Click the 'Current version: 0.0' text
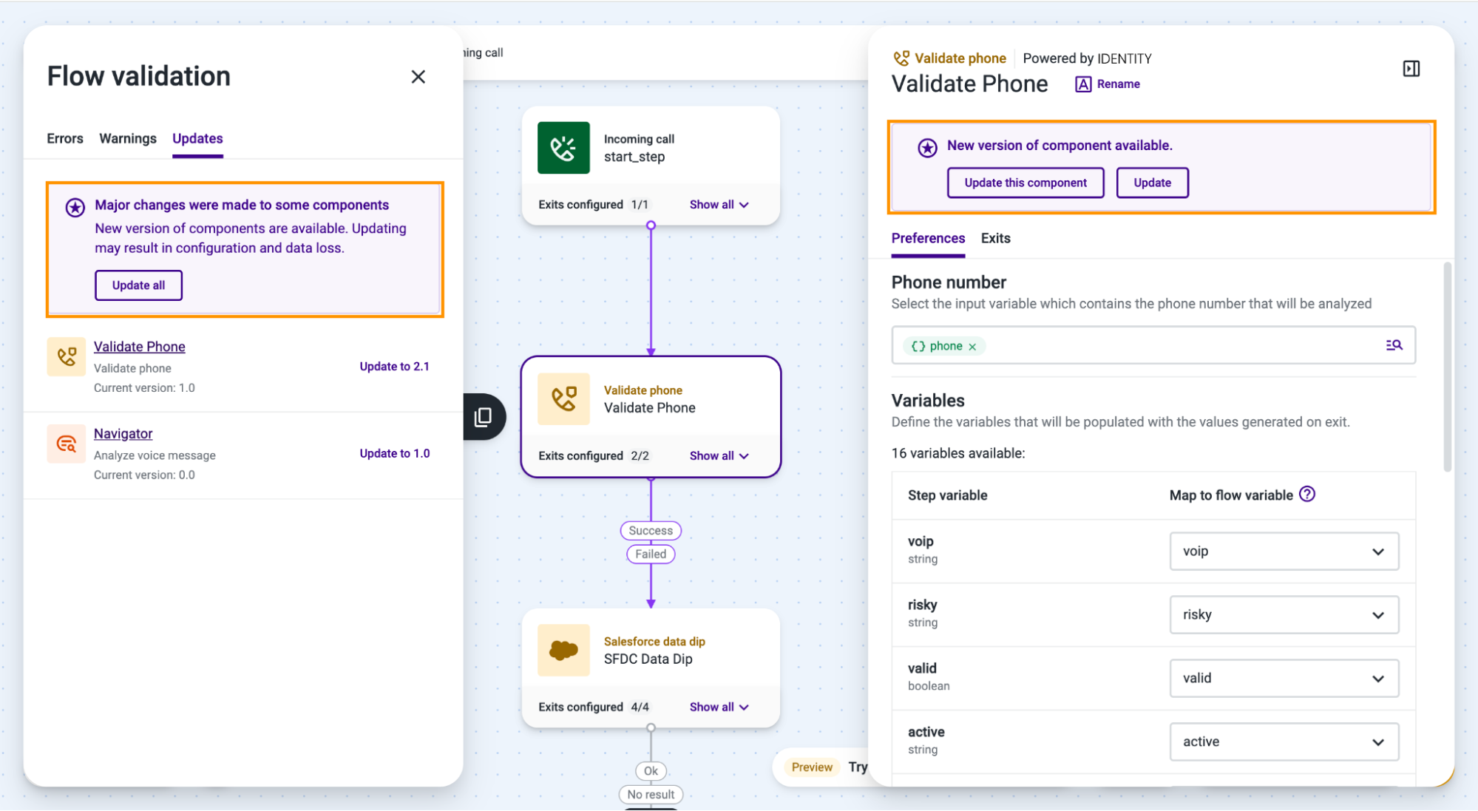The height and width of the screenshot is (811, 1478). coord(144,475)
